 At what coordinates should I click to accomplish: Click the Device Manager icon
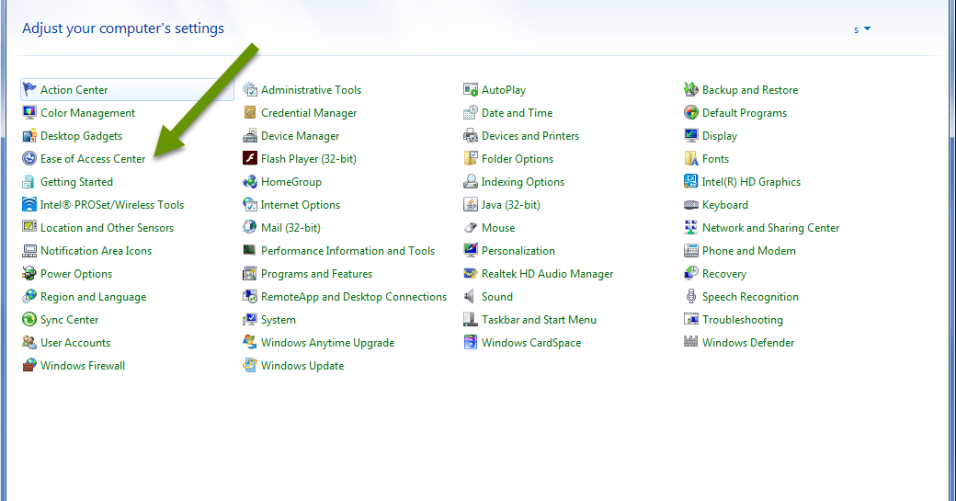250,136
